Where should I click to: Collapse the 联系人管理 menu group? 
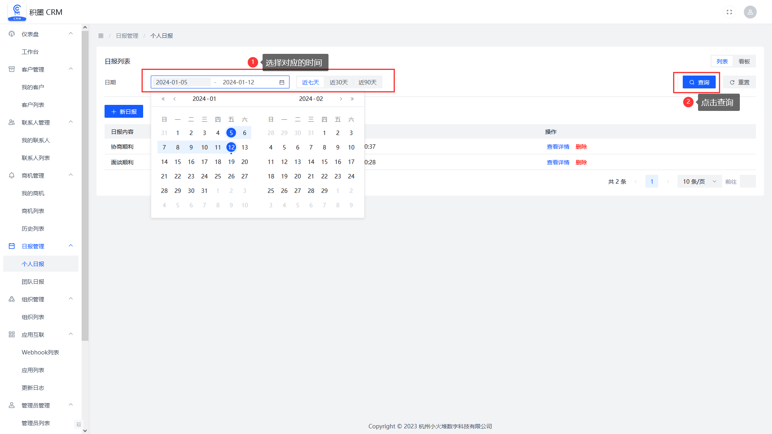(71, 122)
